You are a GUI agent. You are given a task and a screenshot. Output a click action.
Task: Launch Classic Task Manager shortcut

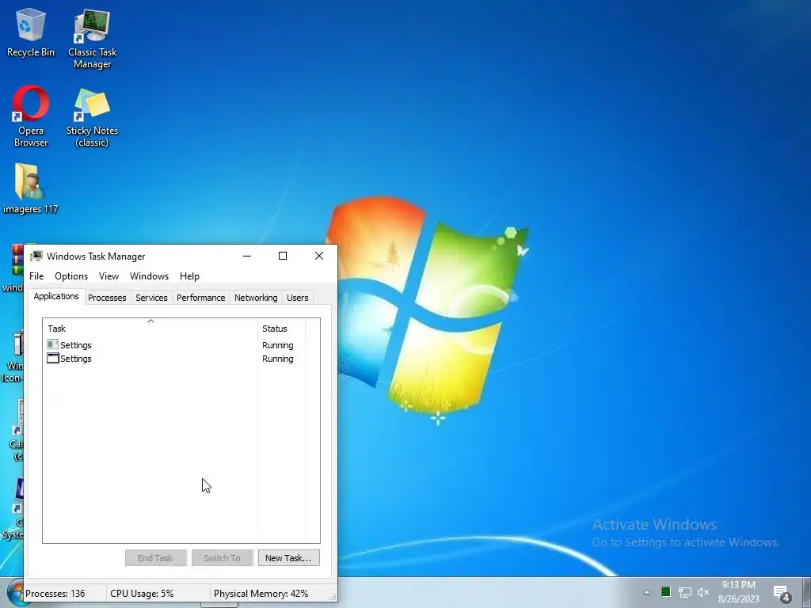click(x=92, y=38)
